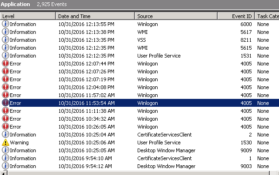
Task: Click the error icon at 10:34:32 AM
Action: (6, 118)
